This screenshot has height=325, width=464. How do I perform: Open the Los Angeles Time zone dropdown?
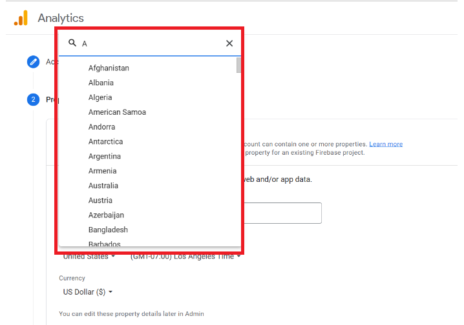tap(185, 256)
